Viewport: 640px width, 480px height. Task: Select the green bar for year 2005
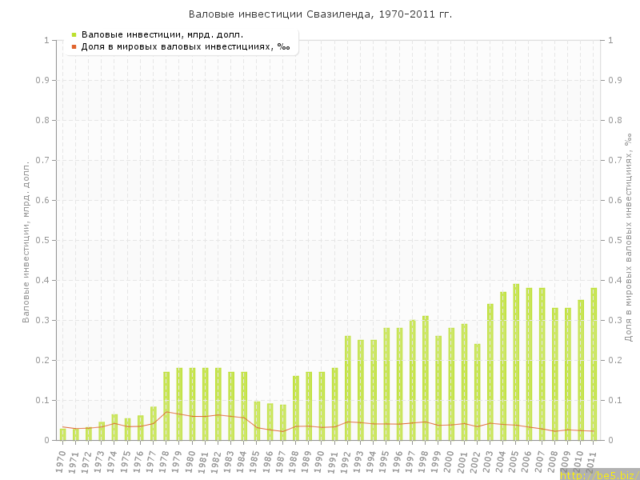[516, 362]
